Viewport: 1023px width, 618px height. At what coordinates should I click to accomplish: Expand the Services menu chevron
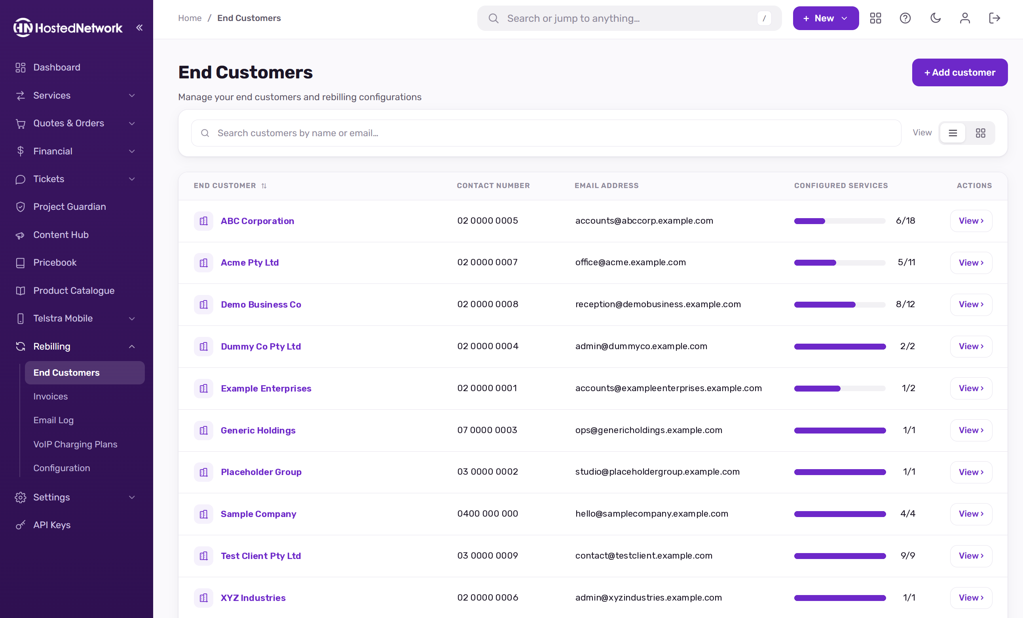(x=132, y=95)
